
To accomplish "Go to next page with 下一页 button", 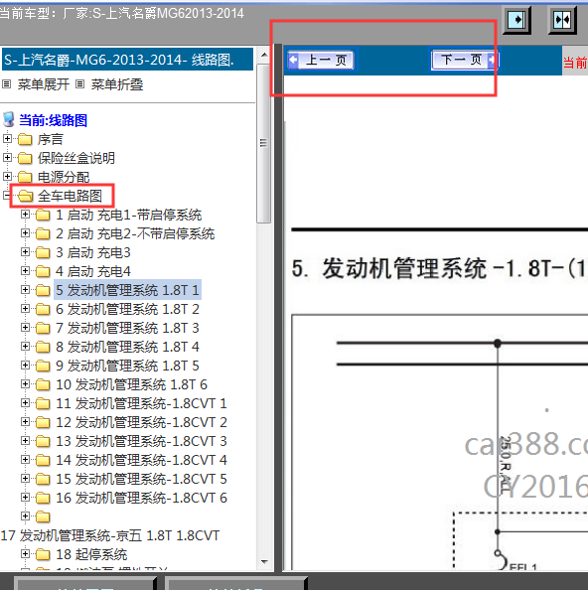I will click(x=465, y=60).
